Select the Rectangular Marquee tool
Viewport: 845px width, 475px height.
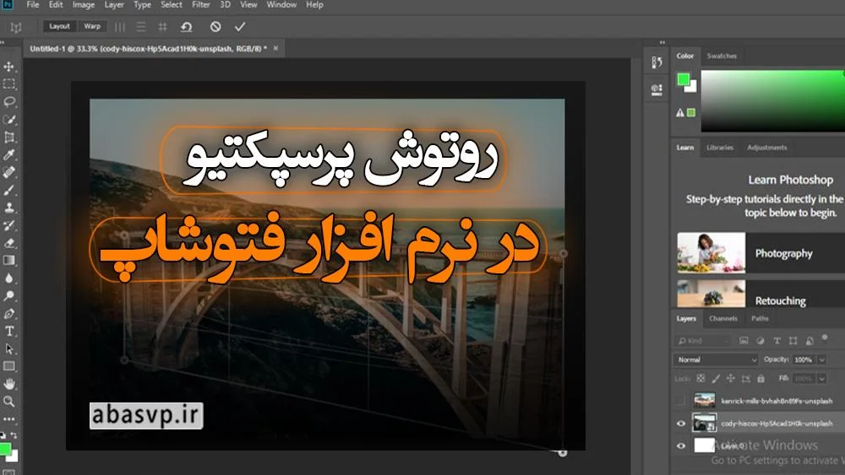click(9, 84)
